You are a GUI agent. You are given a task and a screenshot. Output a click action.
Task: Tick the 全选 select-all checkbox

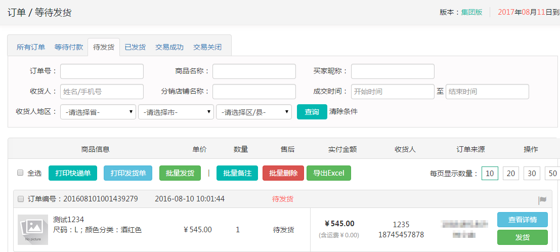click(x=21, y=173)
